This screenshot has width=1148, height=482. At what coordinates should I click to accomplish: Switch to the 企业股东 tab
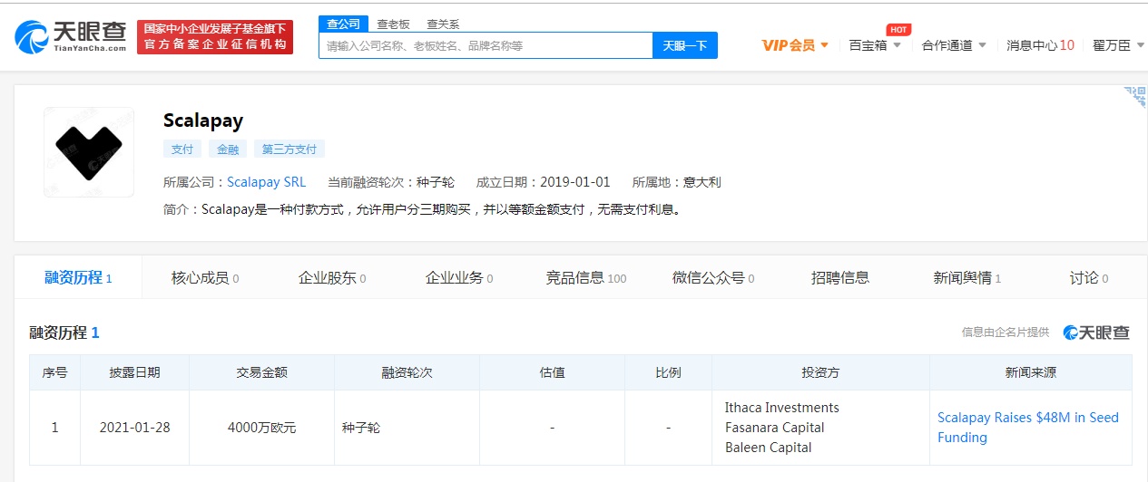[x=332, y=277]
